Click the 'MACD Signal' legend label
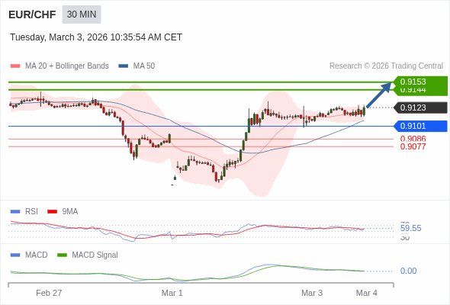Viewport: 450px width, 305px height. [95, 255]
